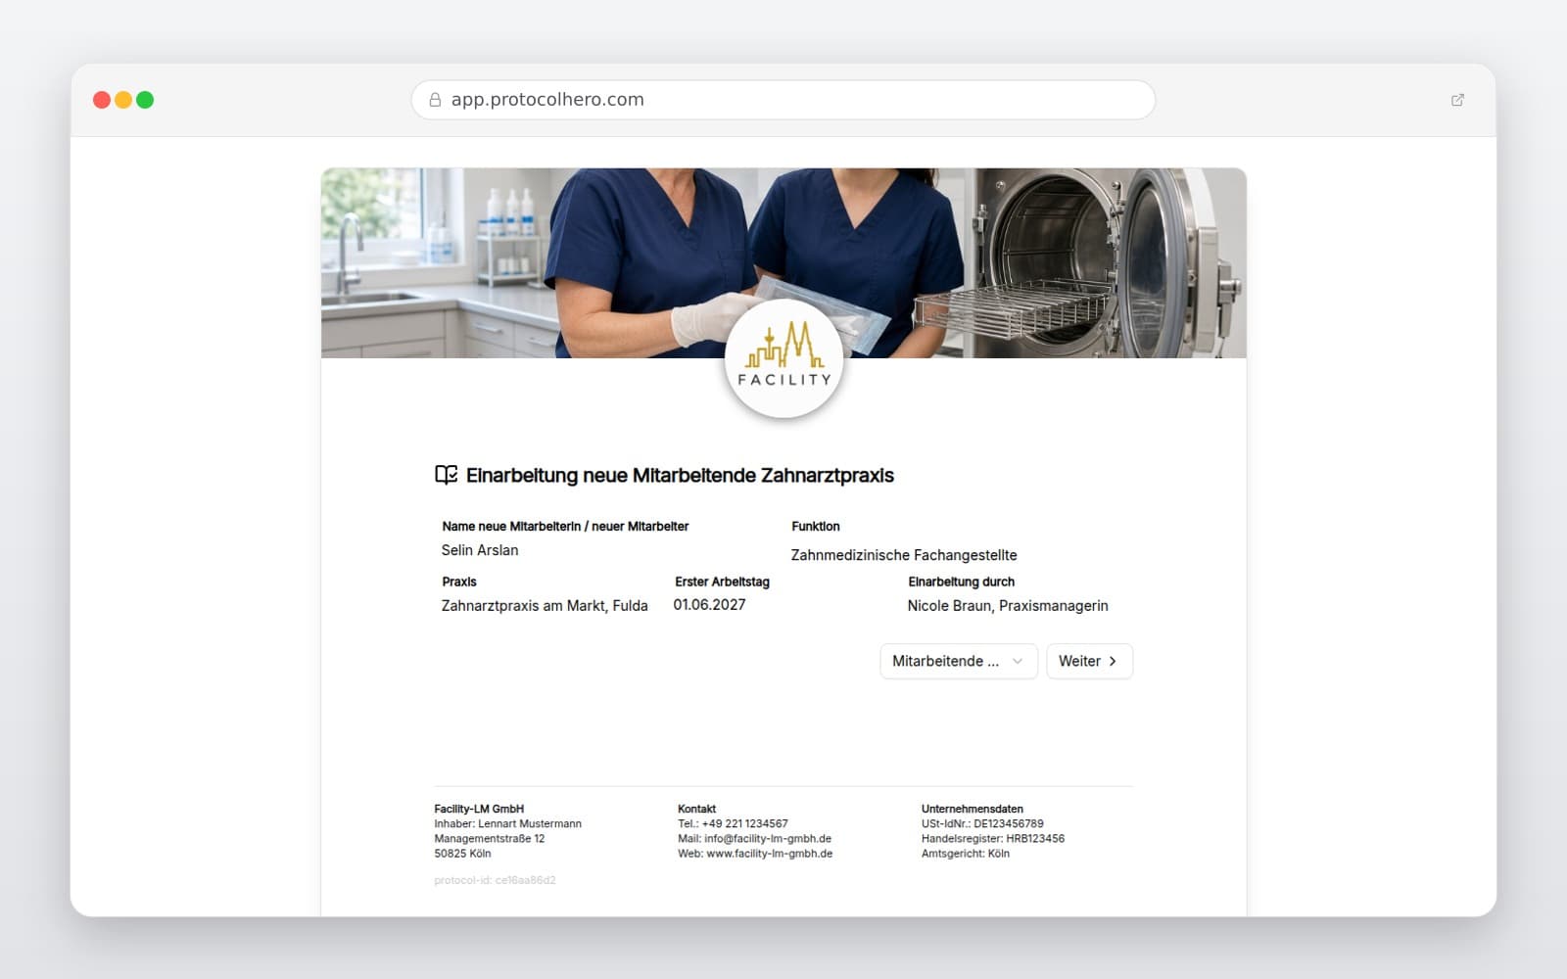Click the open-in-new-window icon
The height and width of the screenshot is (979, 1567).
1457,100
